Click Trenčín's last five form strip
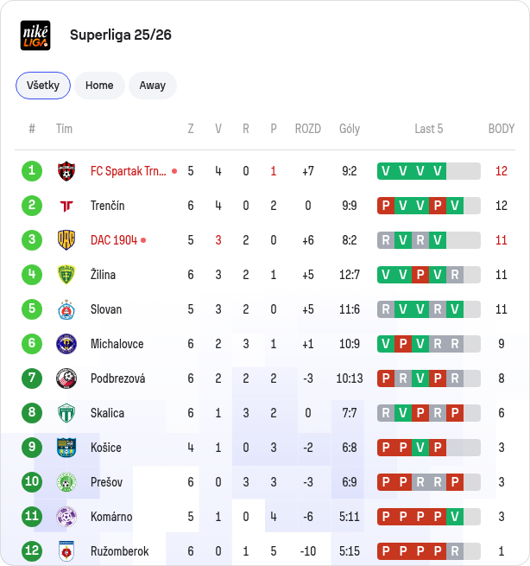530x566 pixels. tap(429, 206)
